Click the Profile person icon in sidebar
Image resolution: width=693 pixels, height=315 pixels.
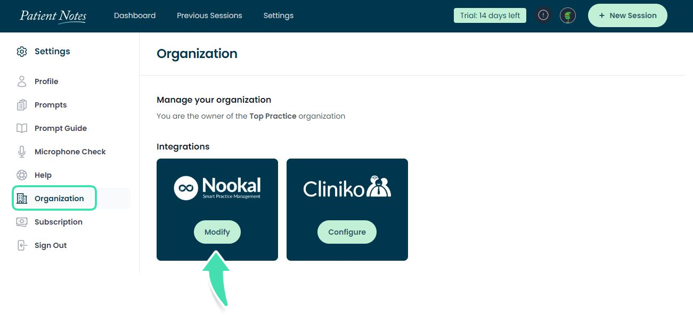pyautogui.click(x=22, y=81)
